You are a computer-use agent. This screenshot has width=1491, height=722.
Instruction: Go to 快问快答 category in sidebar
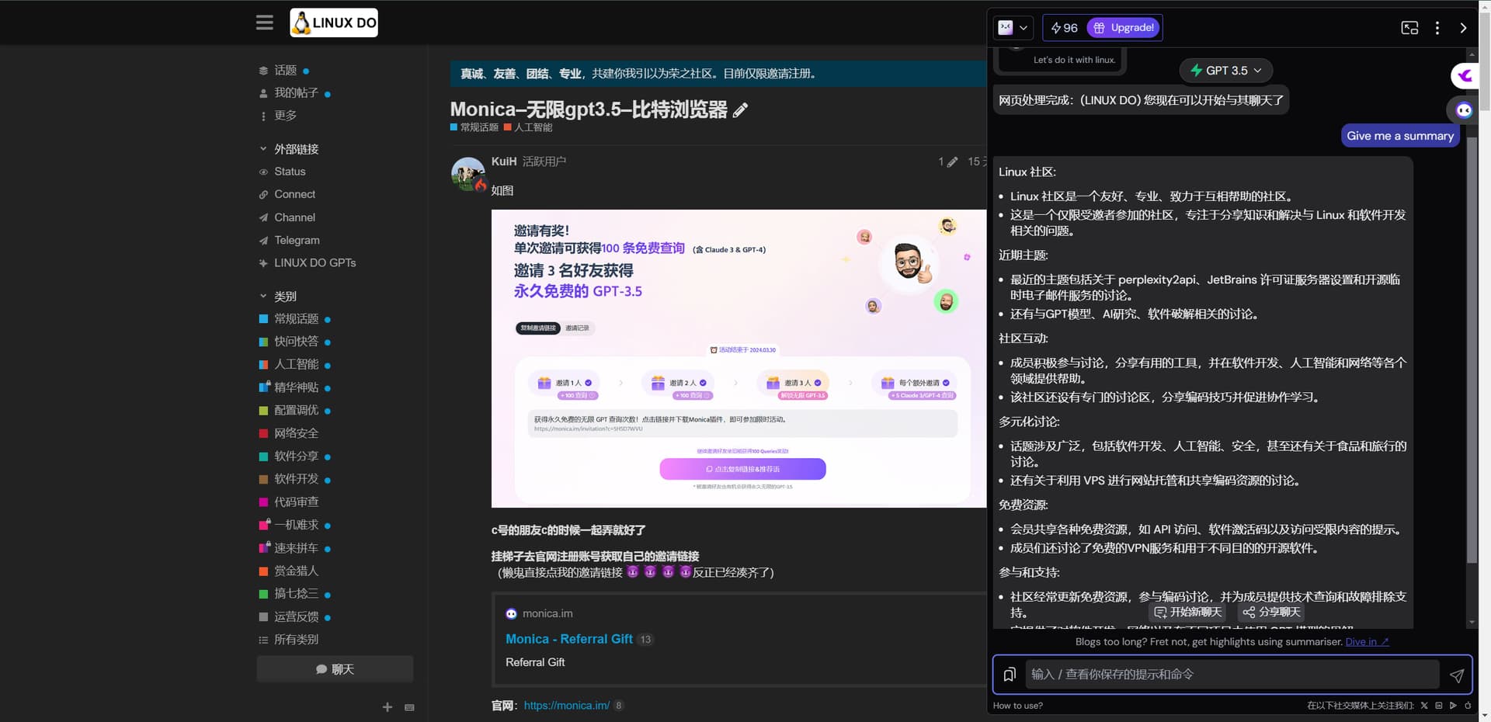point(296,342)
